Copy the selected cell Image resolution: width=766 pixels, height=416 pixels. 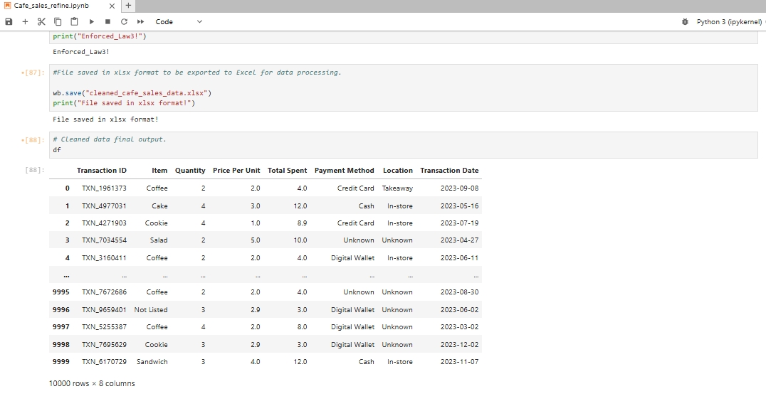click(58, 21)
